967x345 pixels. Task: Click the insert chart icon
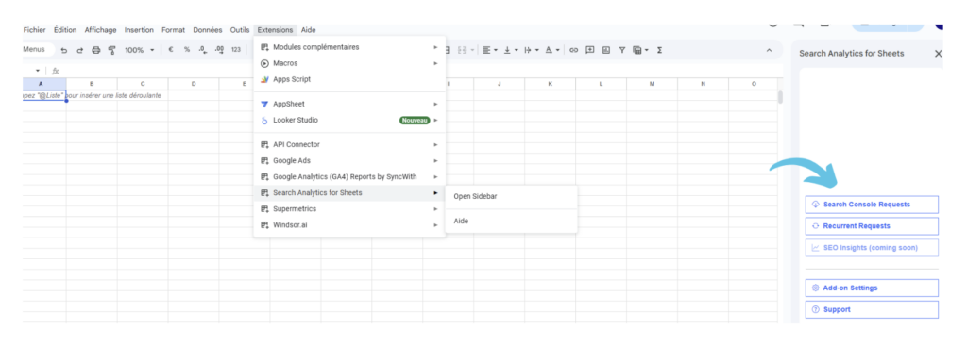coord(606,50)
